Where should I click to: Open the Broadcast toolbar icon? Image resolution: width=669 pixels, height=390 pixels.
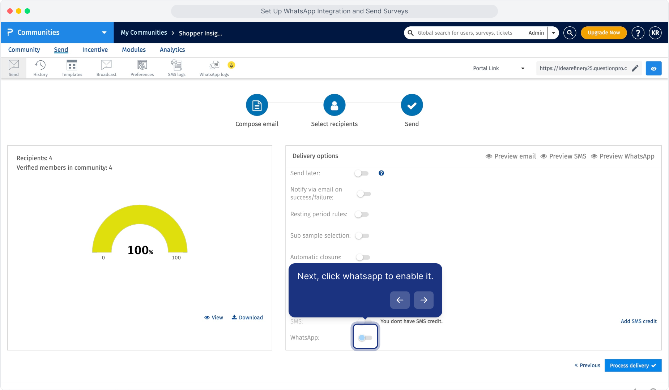pos(106,68)
